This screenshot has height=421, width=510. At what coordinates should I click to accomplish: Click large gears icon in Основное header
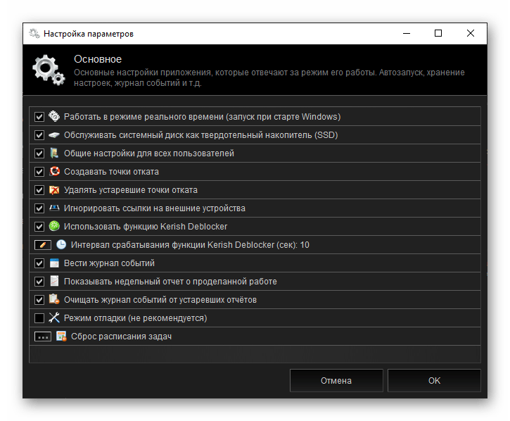pyautogui.click(x=49, y=70)
